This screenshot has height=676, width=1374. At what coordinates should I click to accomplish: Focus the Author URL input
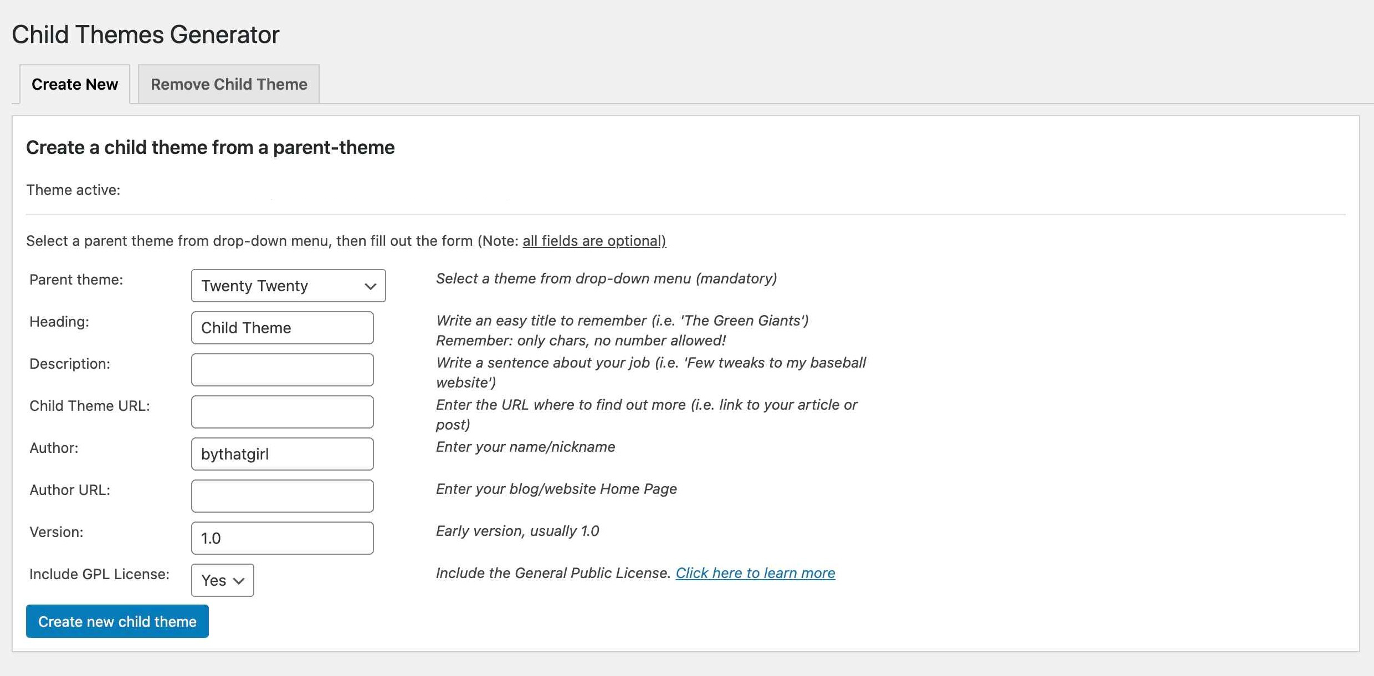pyautogui.click(x=283, y=496)
